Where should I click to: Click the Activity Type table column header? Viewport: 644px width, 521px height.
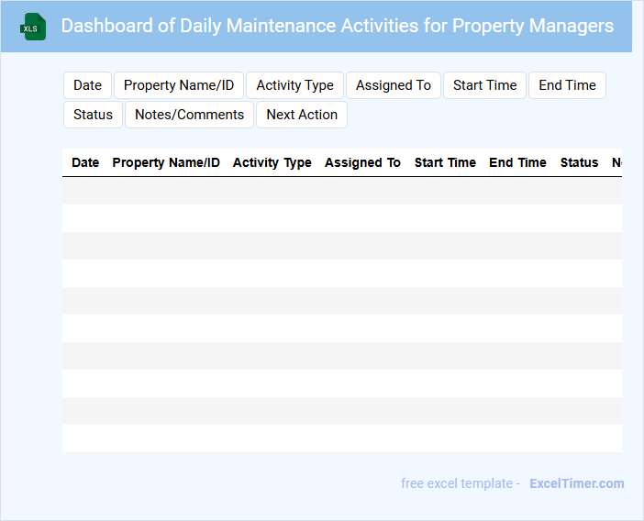272,162
